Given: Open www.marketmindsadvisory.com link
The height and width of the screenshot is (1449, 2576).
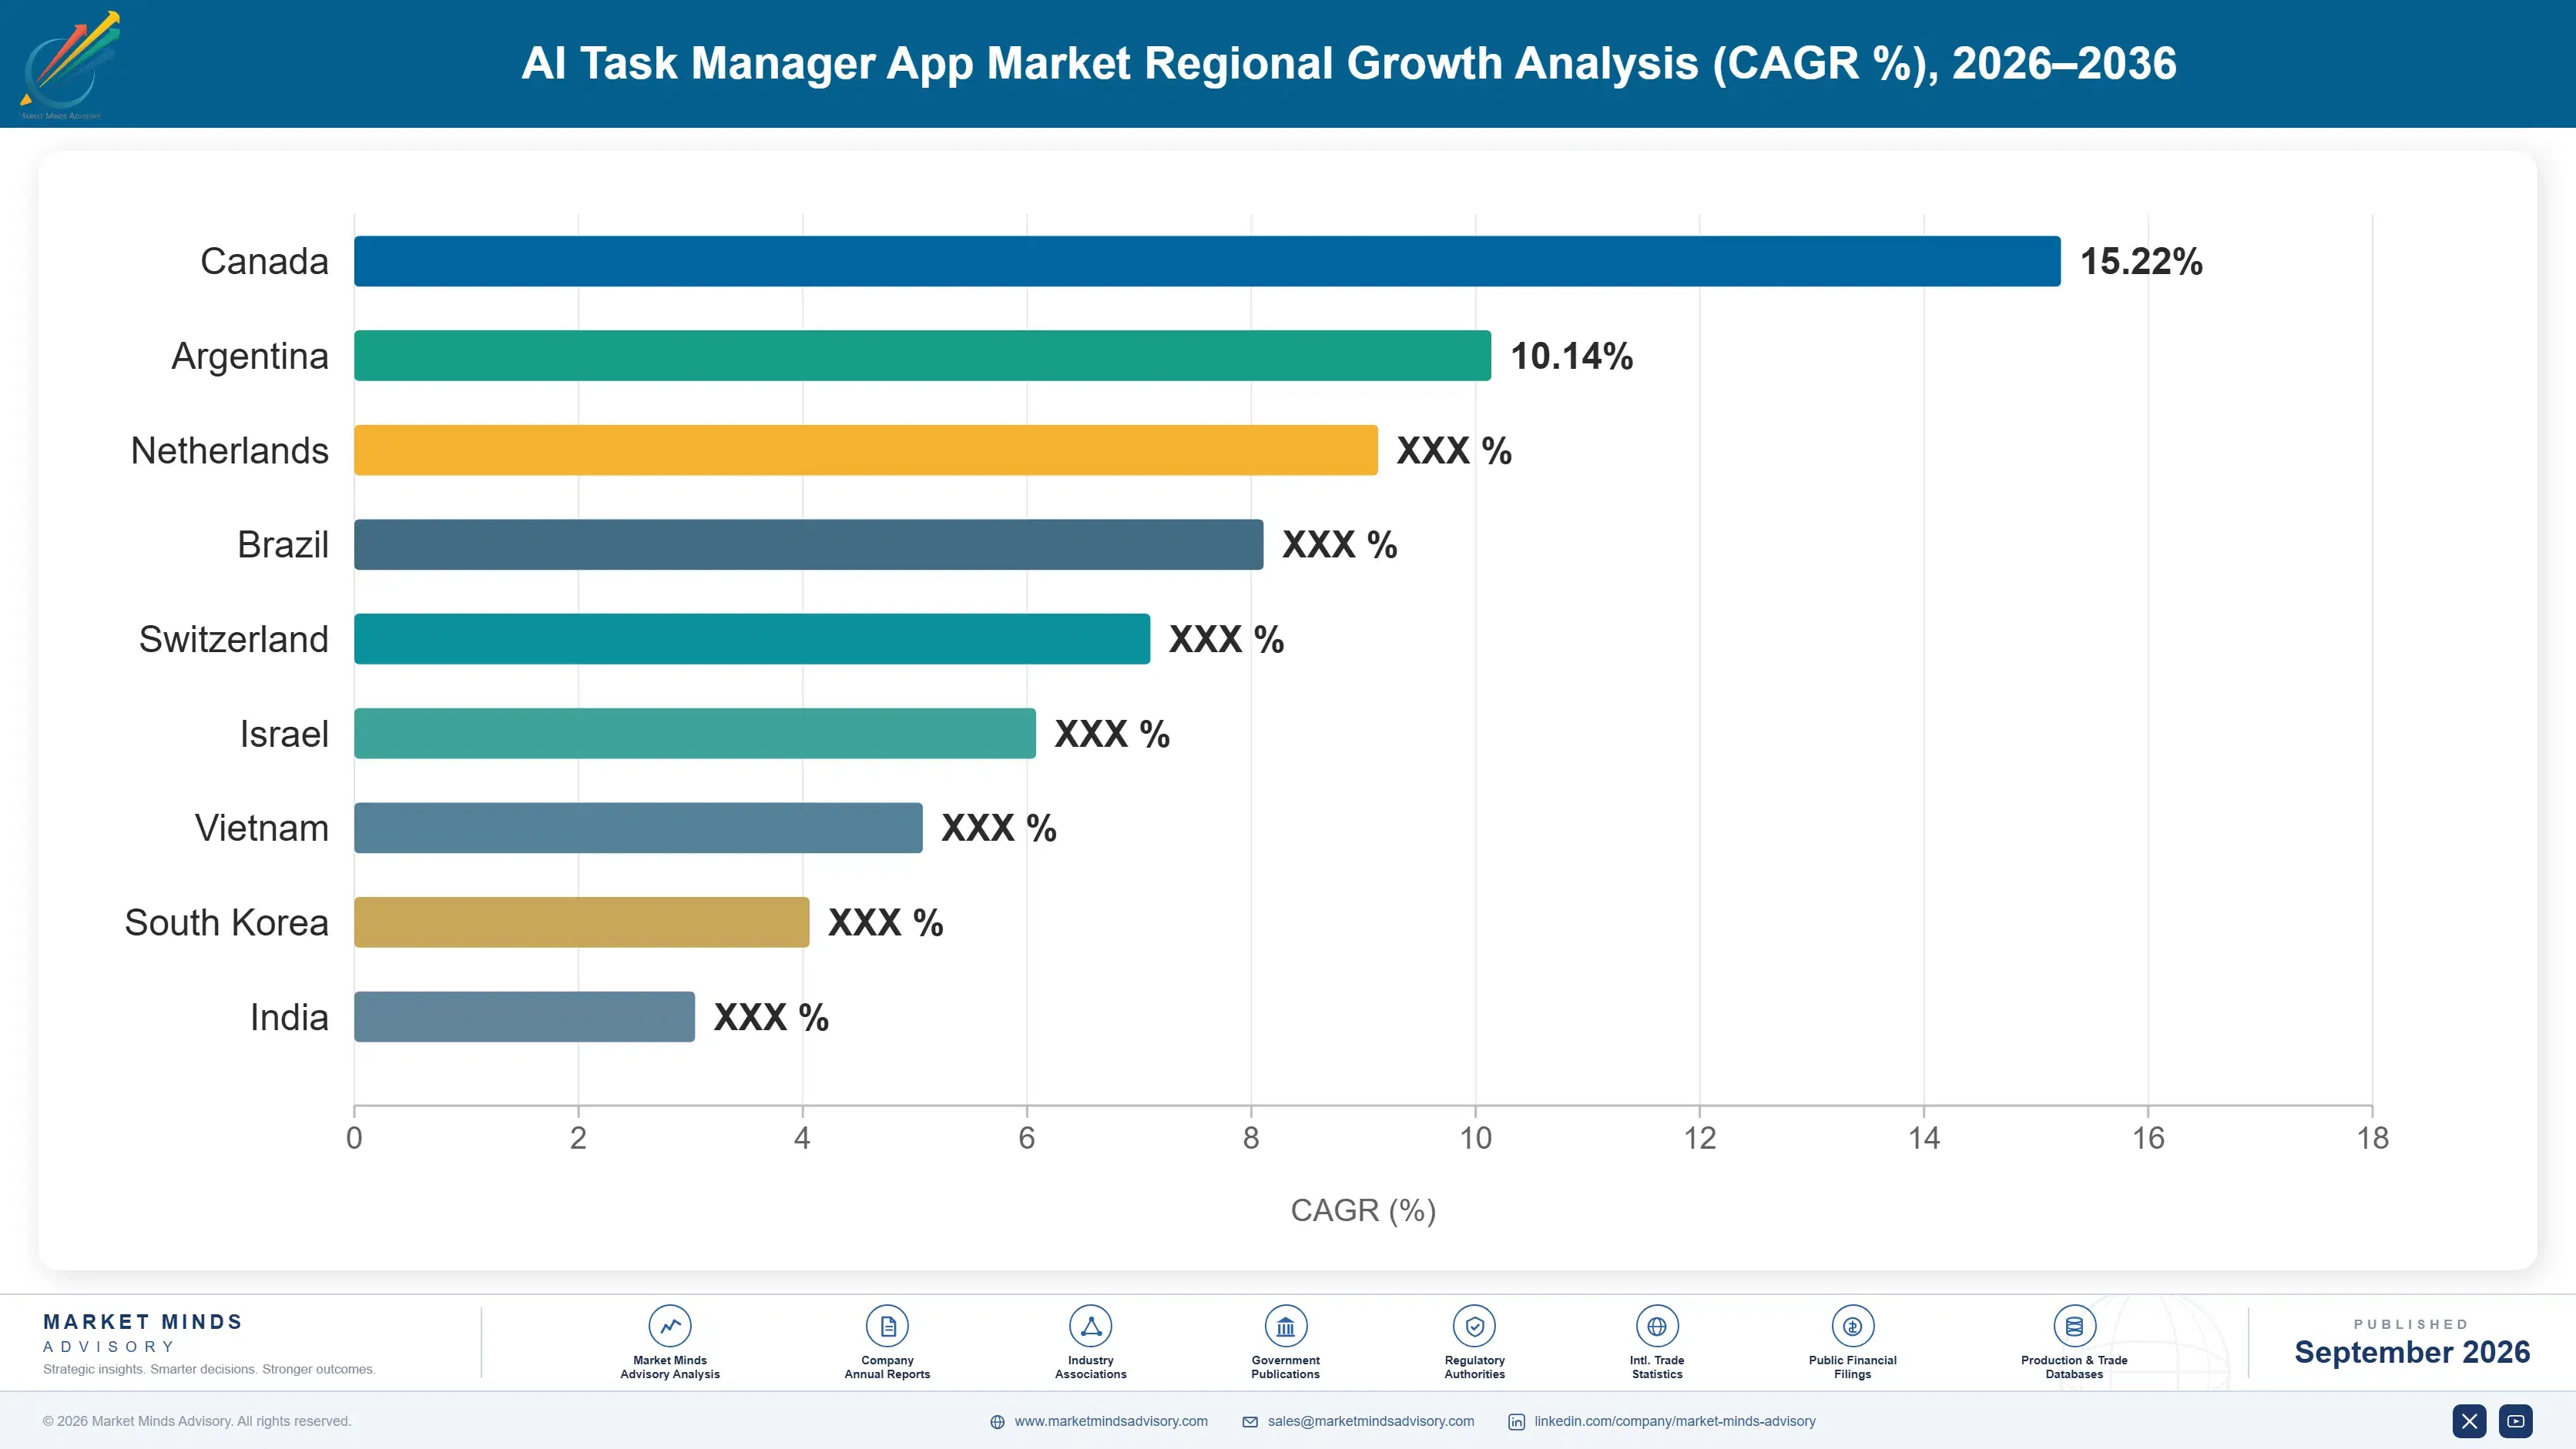Looking at the screenshot, I should pyautogui.click(x=1111, y=1421).
